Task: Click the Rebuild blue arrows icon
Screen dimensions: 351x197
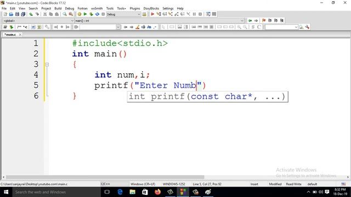Action: [97, 14]
